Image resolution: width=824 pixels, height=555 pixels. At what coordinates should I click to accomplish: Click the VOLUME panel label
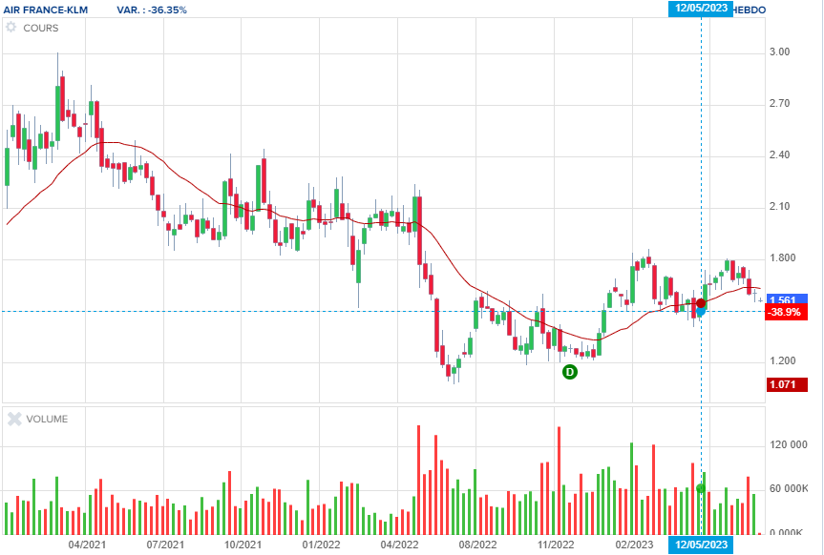pyautogui.click(x=46, y=419)
